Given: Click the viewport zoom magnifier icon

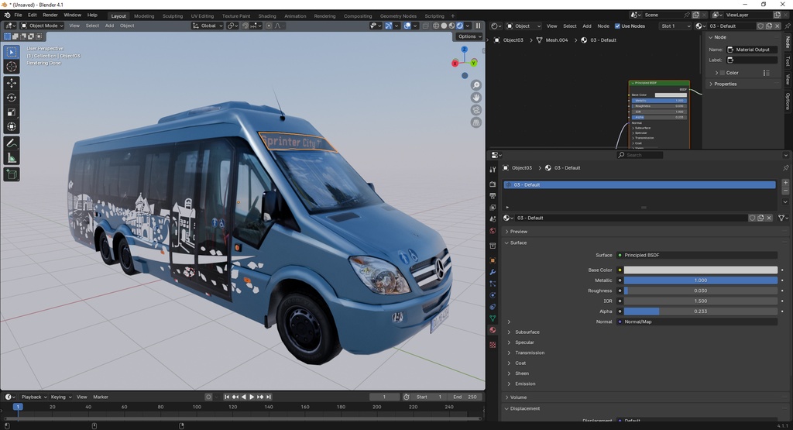Looking at the screenshot, I should point(476,85).
